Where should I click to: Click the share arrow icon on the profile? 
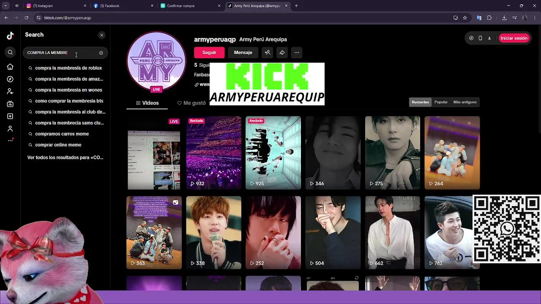click(x=282, y=52)
